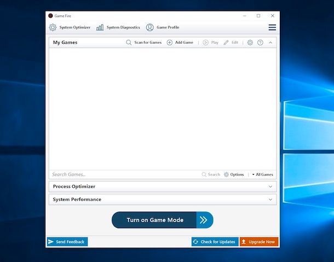Click the System Performance heading
Image resolution: width=334 pixels, height=262 pixels.
coord(77,200)
